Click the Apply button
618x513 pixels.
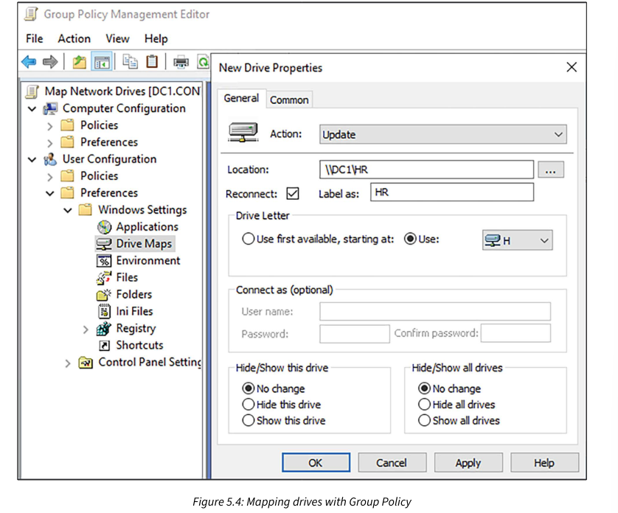tap(468, 463)
